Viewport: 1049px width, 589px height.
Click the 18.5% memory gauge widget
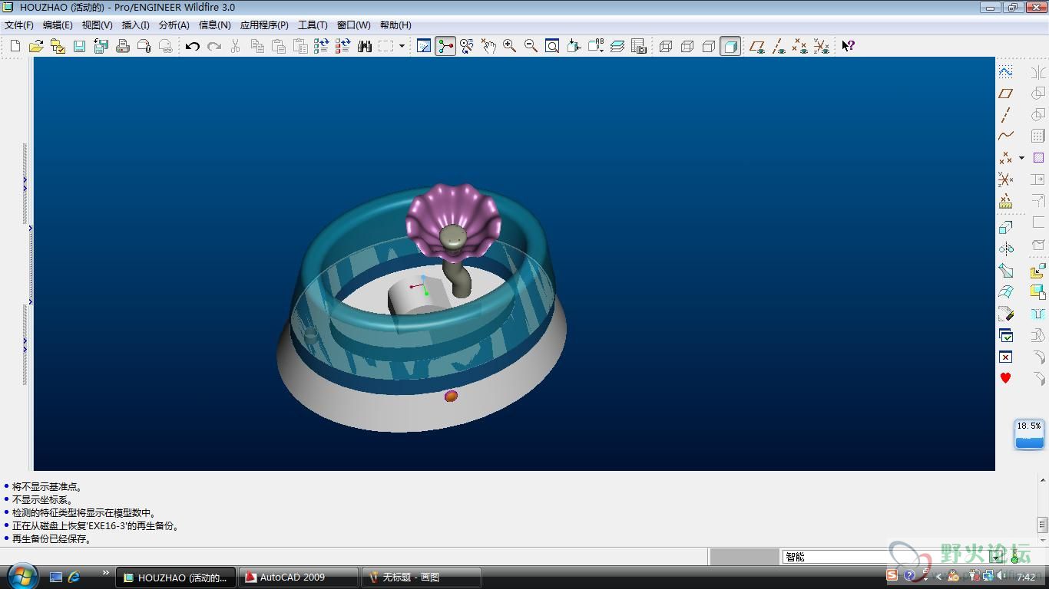1029,434
